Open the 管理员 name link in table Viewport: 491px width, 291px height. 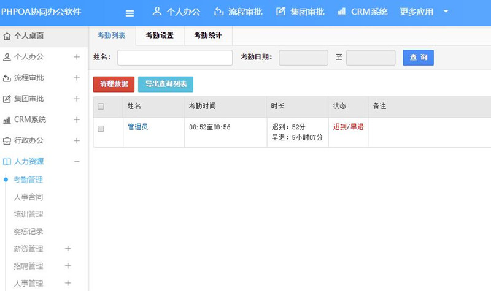tap(137, 127)
